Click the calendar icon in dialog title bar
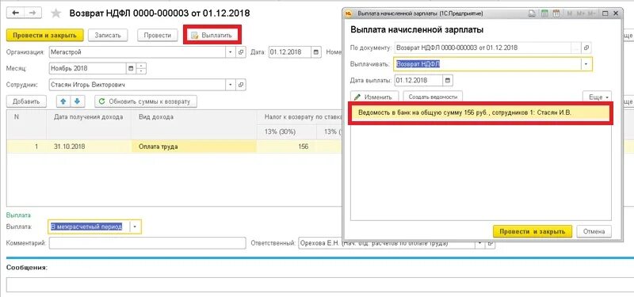 point(556,13)
